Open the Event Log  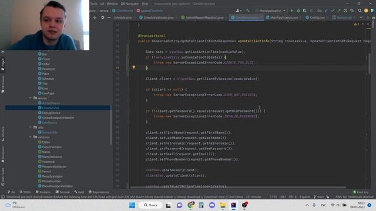[361, 192]
